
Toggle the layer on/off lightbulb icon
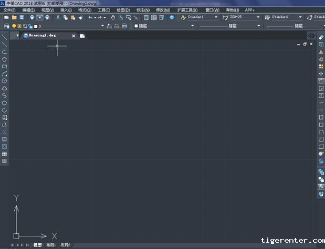pyautogui.click(x=14, y=26)
